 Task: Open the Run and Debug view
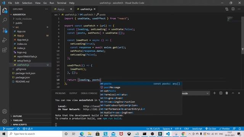pos(5,40)
